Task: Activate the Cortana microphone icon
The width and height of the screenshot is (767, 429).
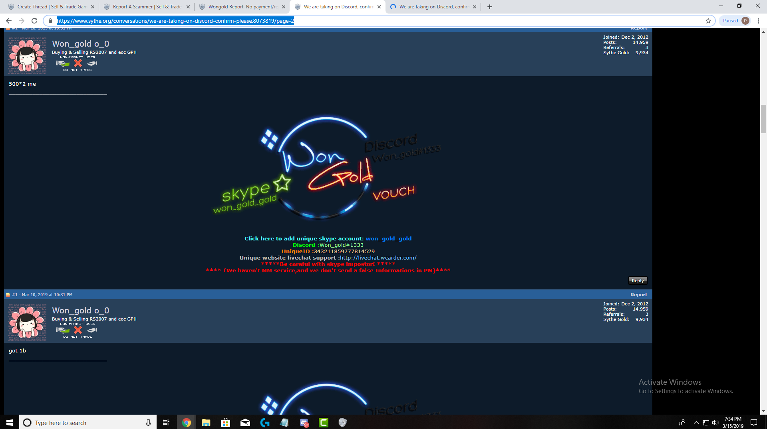Action: tap(148, 423)
